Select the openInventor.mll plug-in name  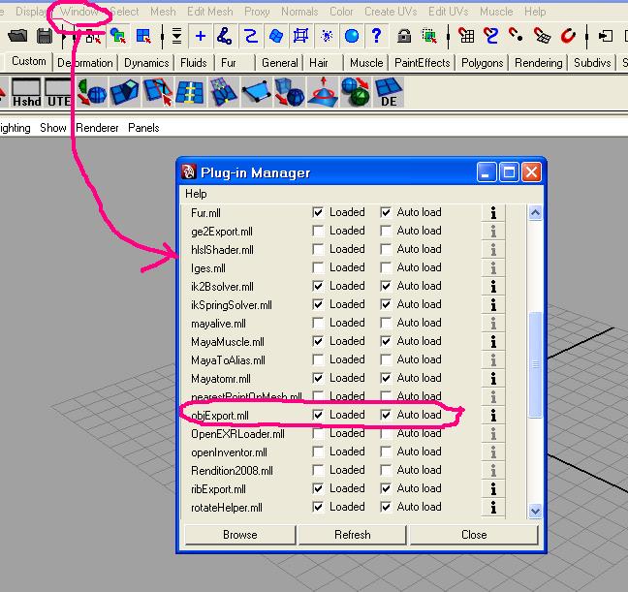click(x=229, y=452)
